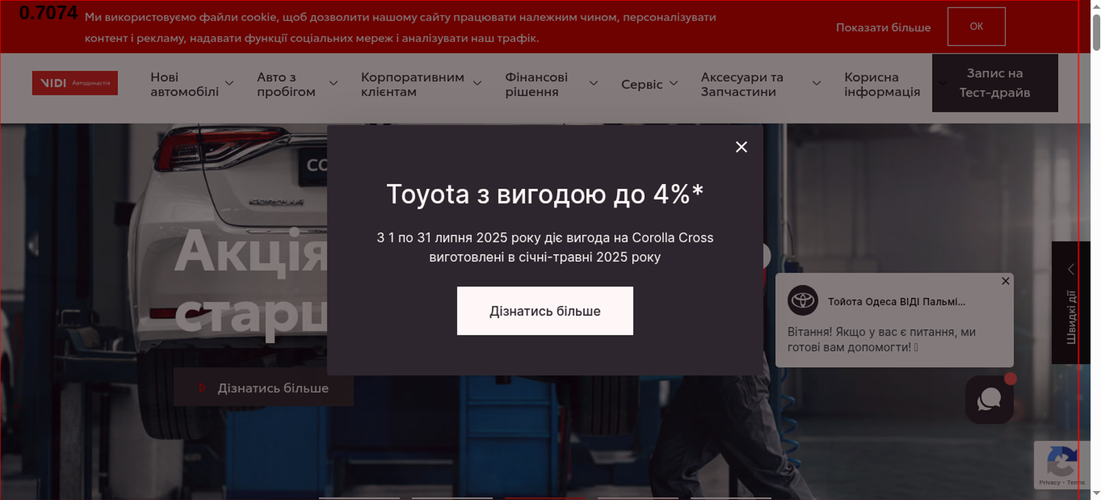
Task: Accept cookies with OK button
Action: [x=976, y=26]
